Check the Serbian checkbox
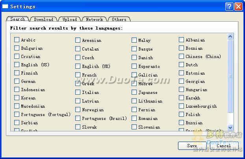Screen dimensions: 245x159 point(17,123)
